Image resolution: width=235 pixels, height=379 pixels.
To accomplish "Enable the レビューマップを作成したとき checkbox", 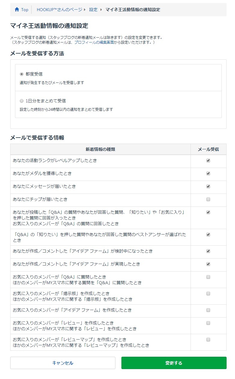I will [208, 340].
